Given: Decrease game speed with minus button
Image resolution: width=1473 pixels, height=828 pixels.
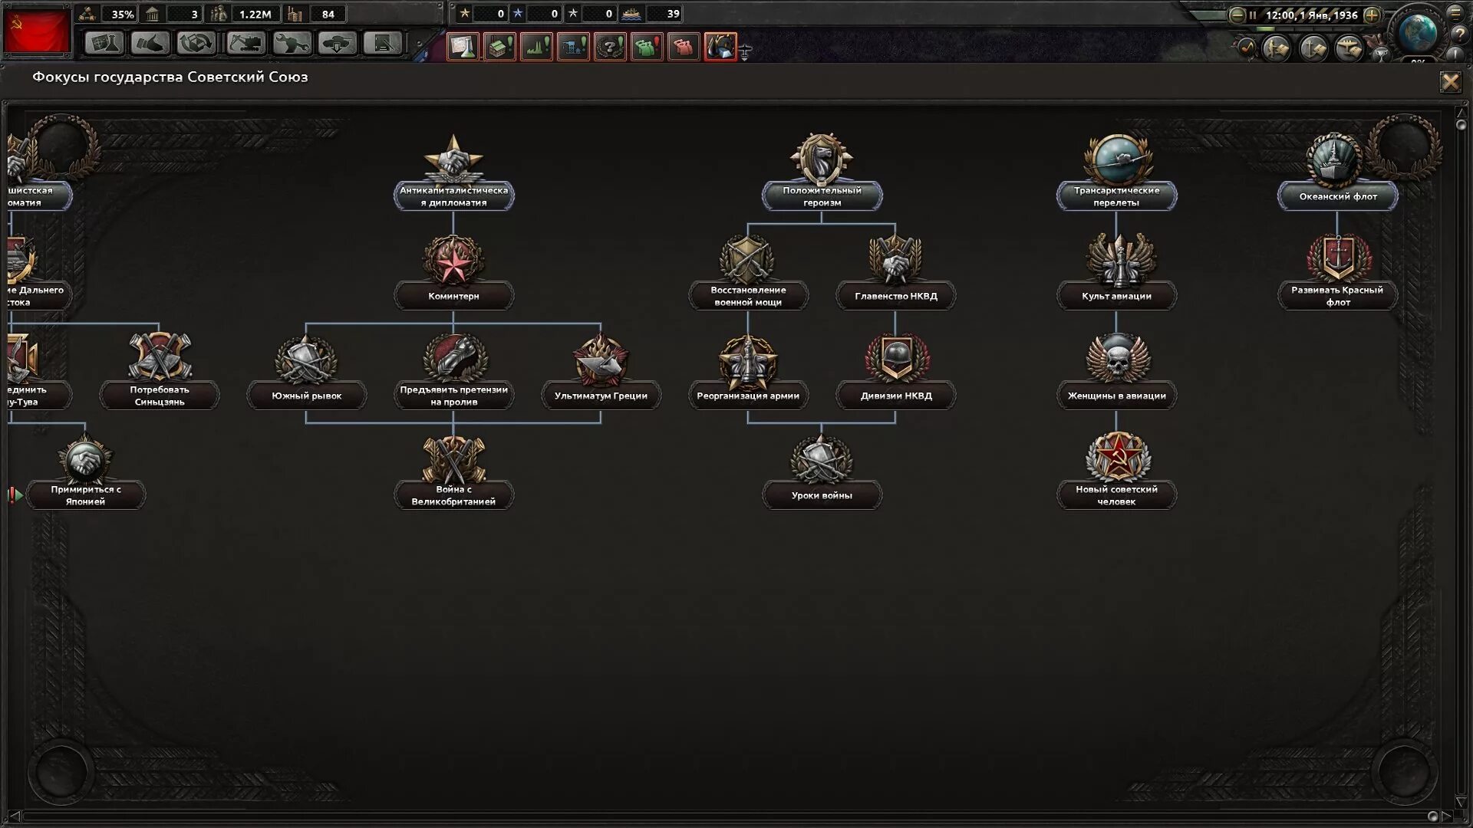Looking at the screenshot, I should 1237,15.
